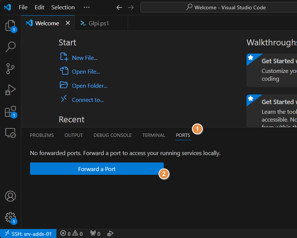Switch to the TERMINAL panel tab
Image resolution: width=297 pixels, height=238 pixels.
154,135
